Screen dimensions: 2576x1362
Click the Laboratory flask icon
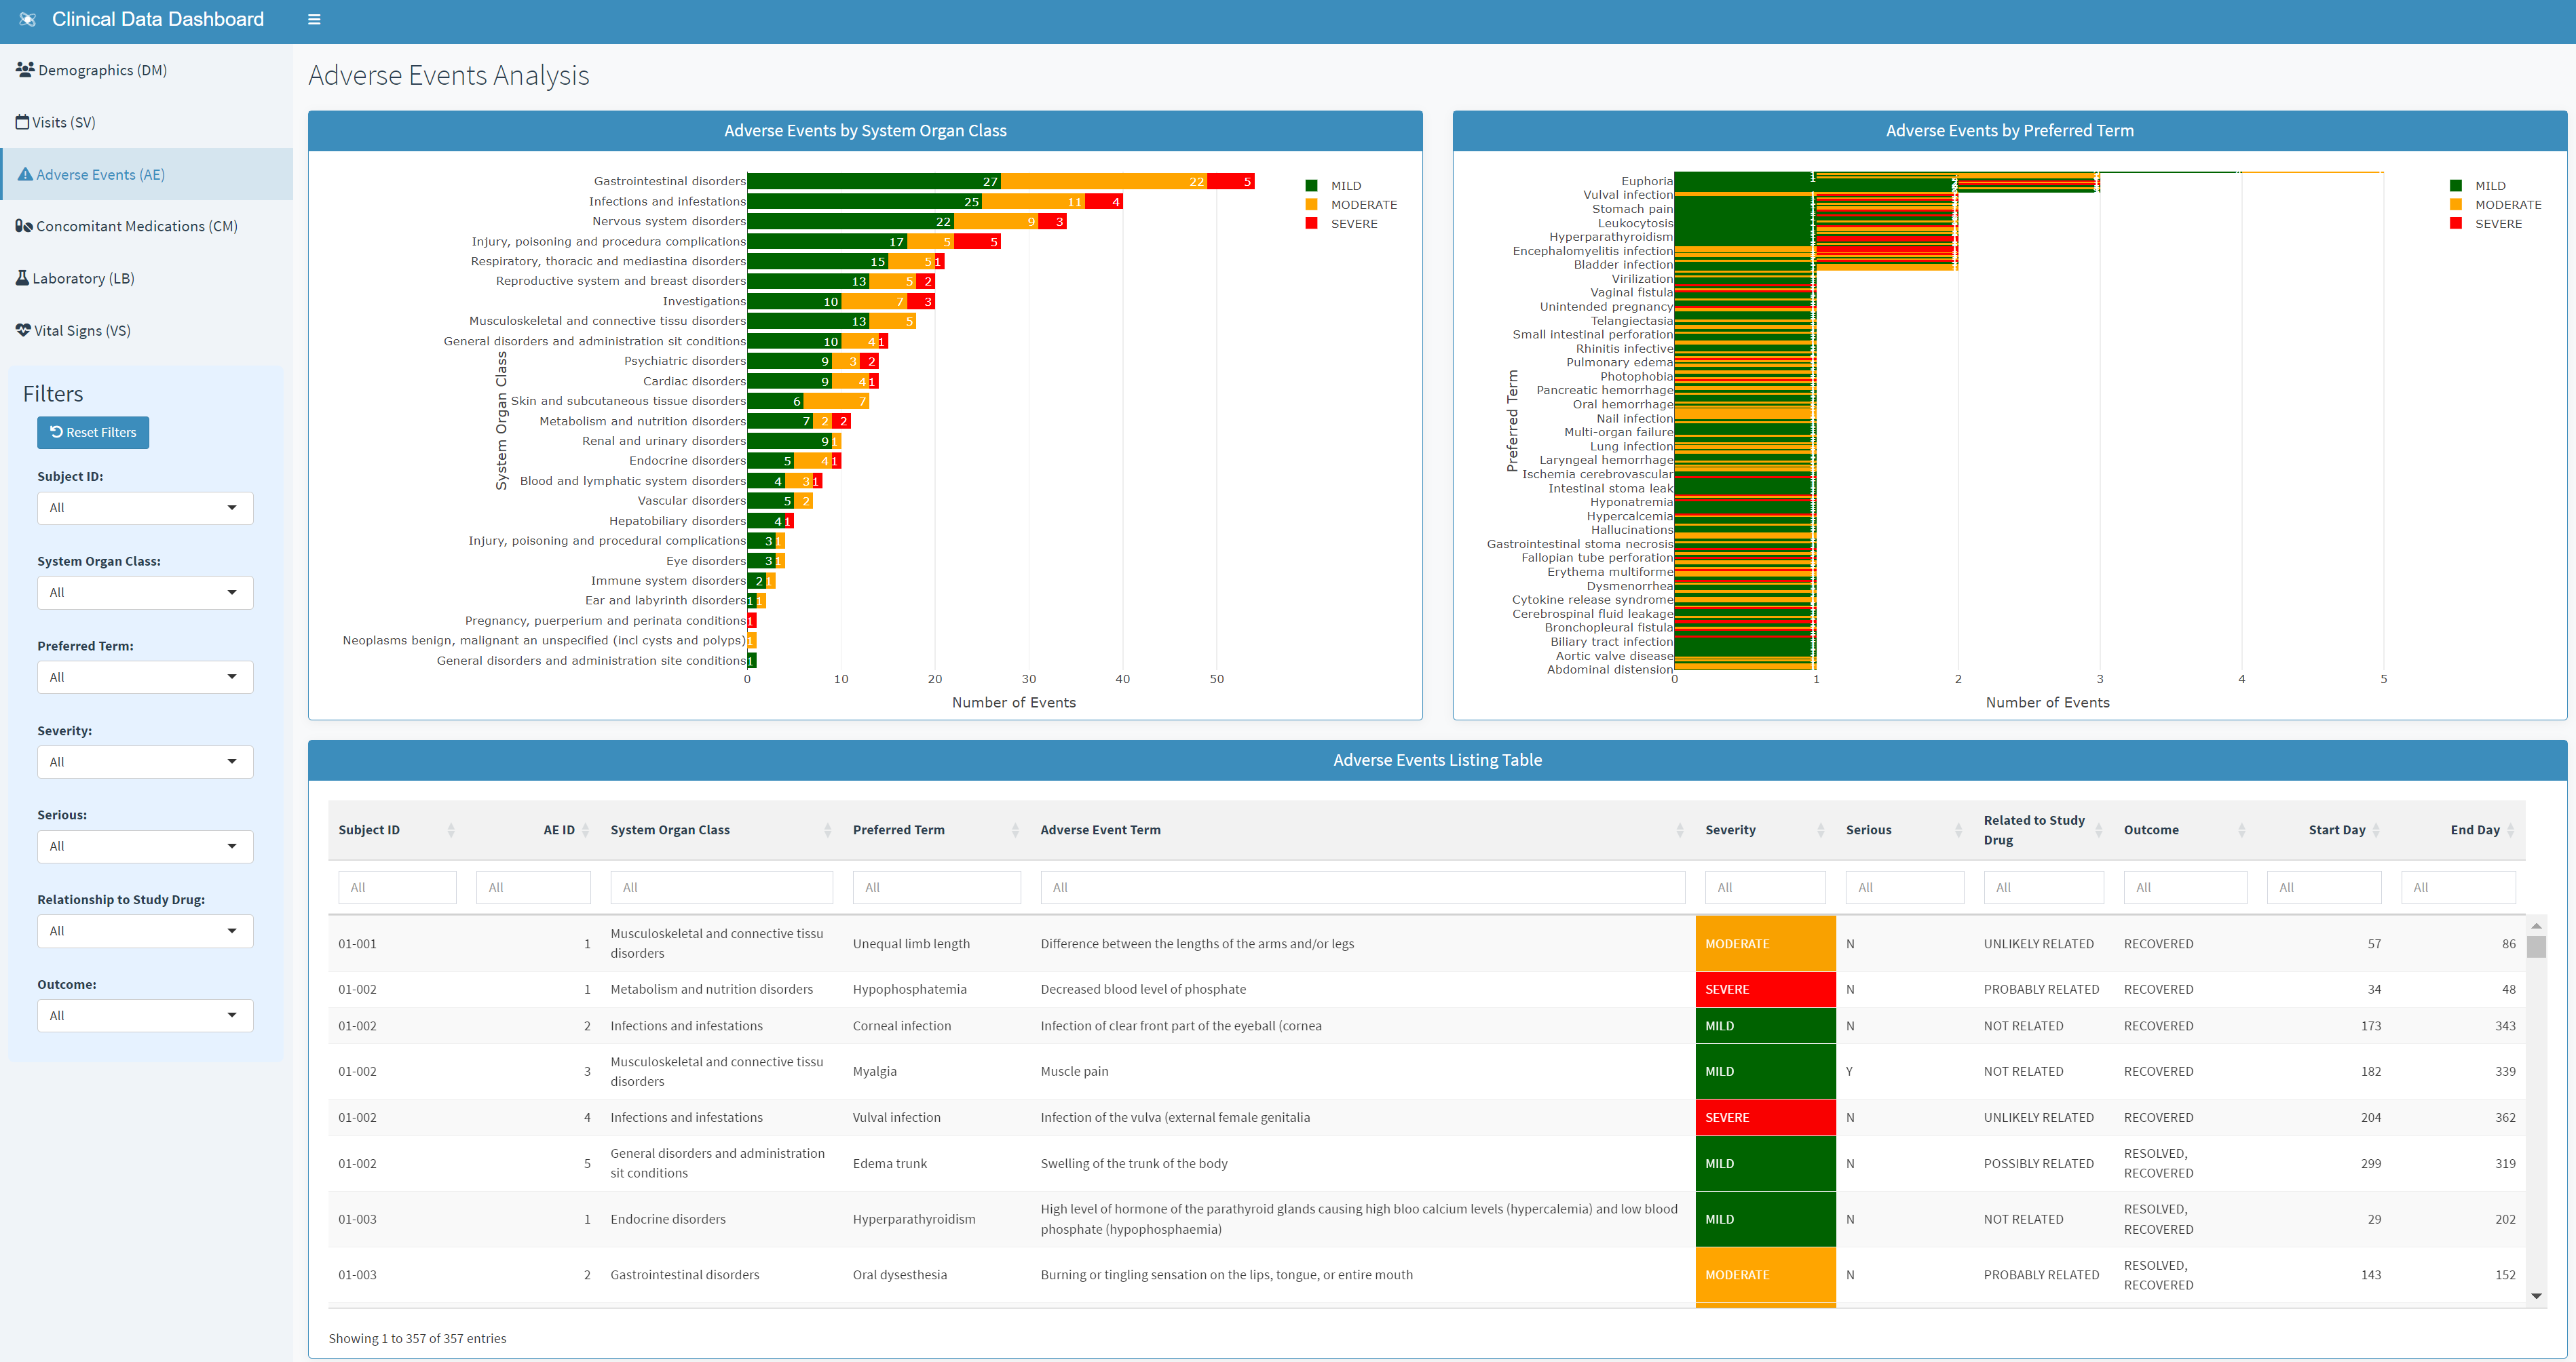[22, 277]
